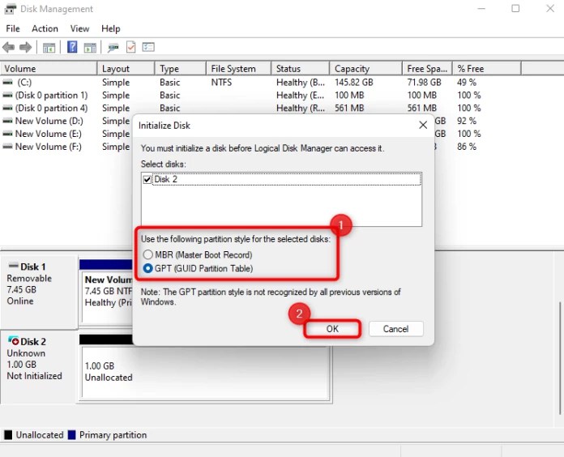Image resolution: width=564 pixels, height=457 pixels.
Task: Click the Show/Hide Action Pane toolbar icon
Action: coord(90,48)
